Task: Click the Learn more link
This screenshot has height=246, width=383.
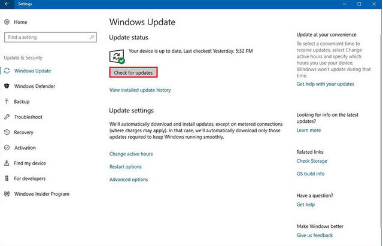Action: pos(309,130)
